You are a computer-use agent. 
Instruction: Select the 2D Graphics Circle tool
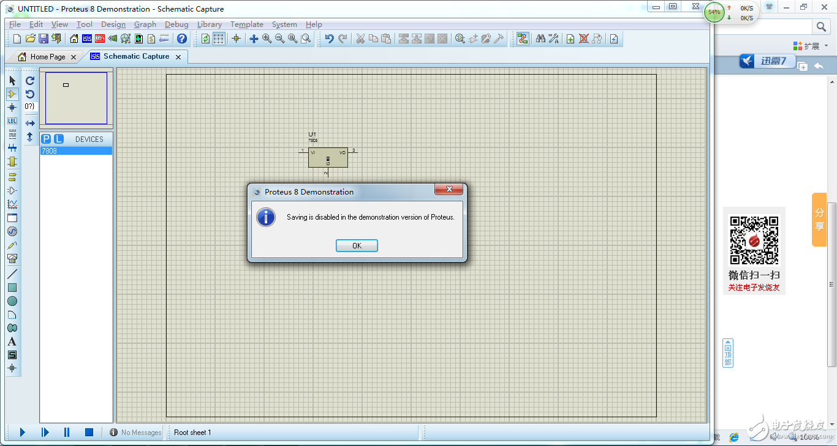point(12,300)
